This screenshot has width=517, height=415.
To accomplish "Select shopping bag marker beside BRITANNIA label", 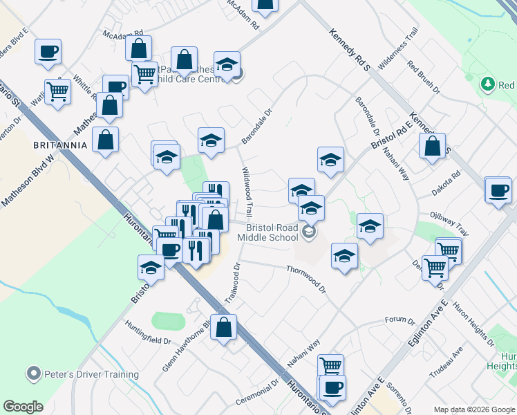I will pos(105,141).
